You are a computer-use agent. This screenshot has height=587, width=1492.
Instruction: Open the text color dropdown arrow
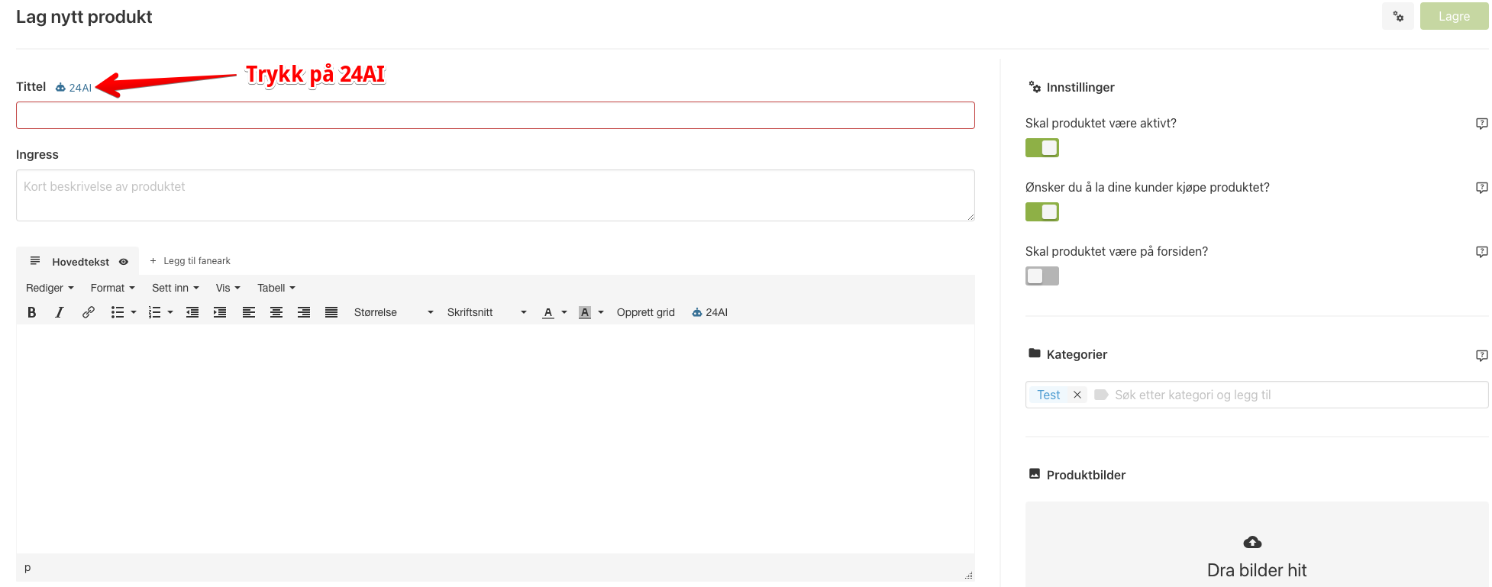pyautogui.click(x=564, y=312)
